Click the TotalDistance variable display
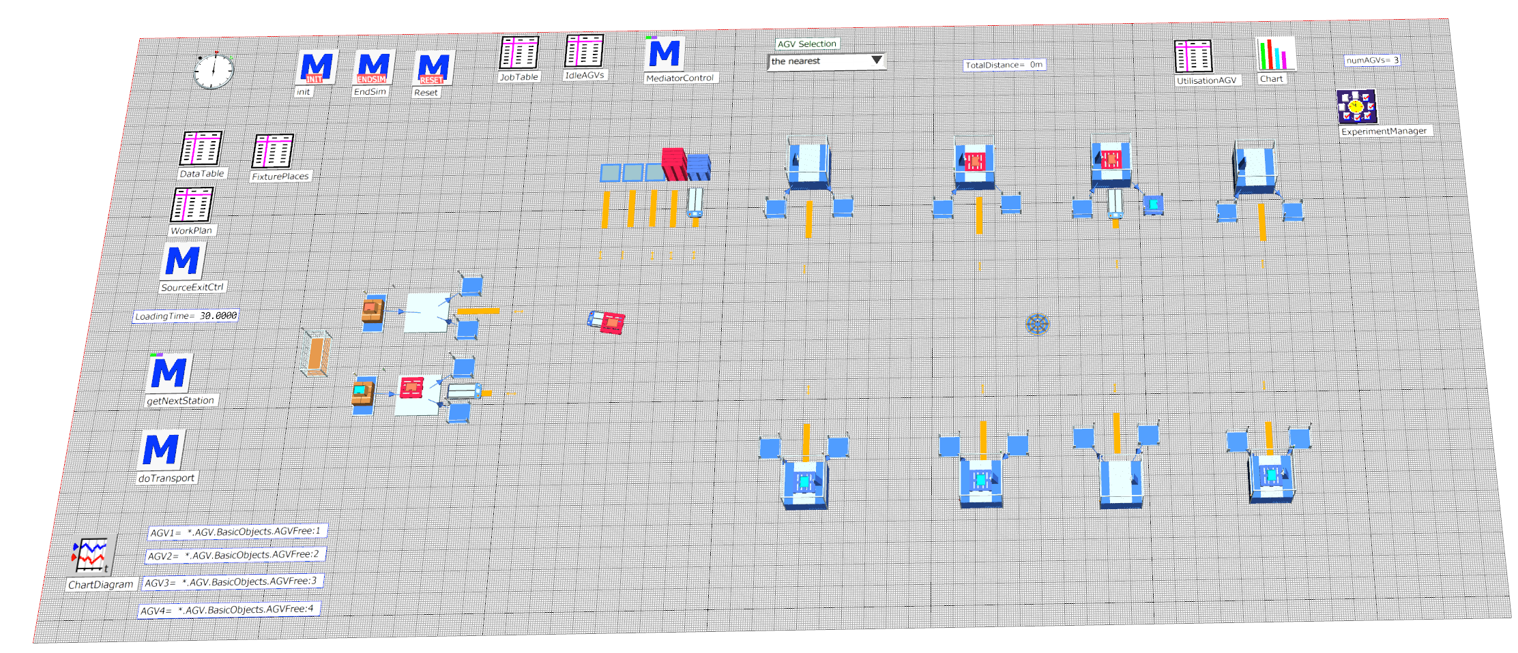Screen dimensions: 1518x653 [x=1004, y=65]
